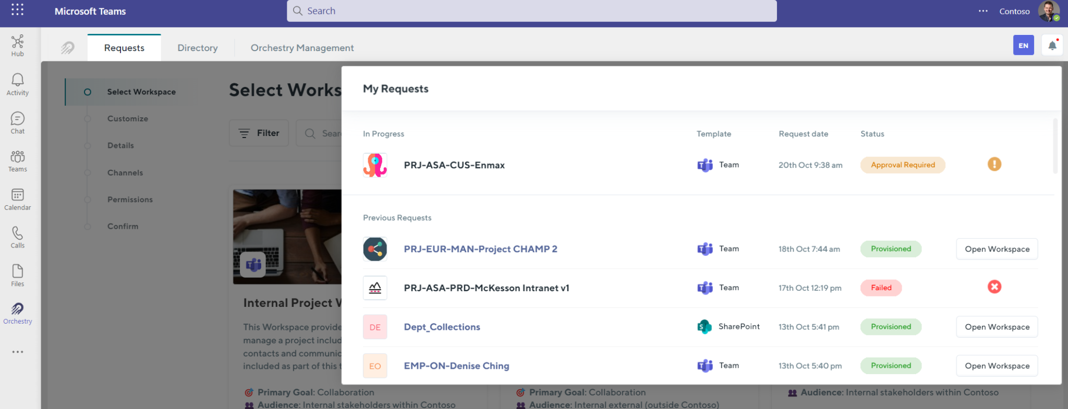Go to the Details step

pos(120,145)
